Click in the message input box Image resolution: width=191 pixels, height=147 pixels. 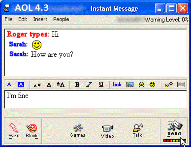pyautogui.click(x=96, y=99)
